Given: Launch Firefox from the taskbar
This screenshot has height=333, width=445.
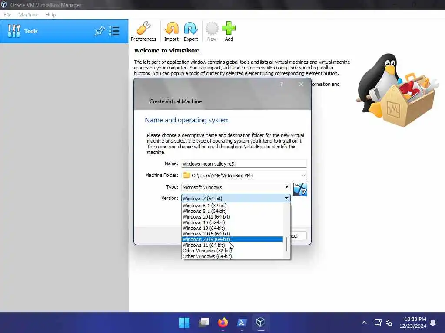Looking at the screenshot, I should (223, 323).
